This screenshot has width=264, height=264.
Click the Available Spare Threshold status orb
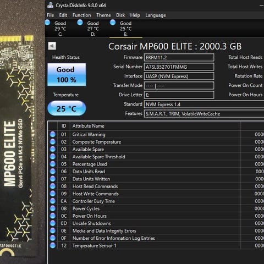coord(53,157)
